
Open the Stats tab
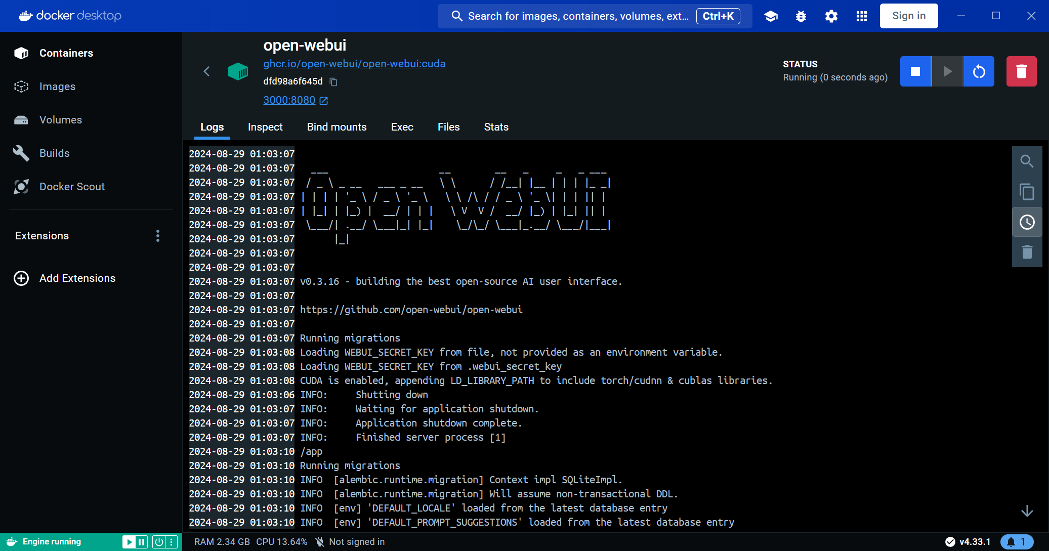(496, 127)
